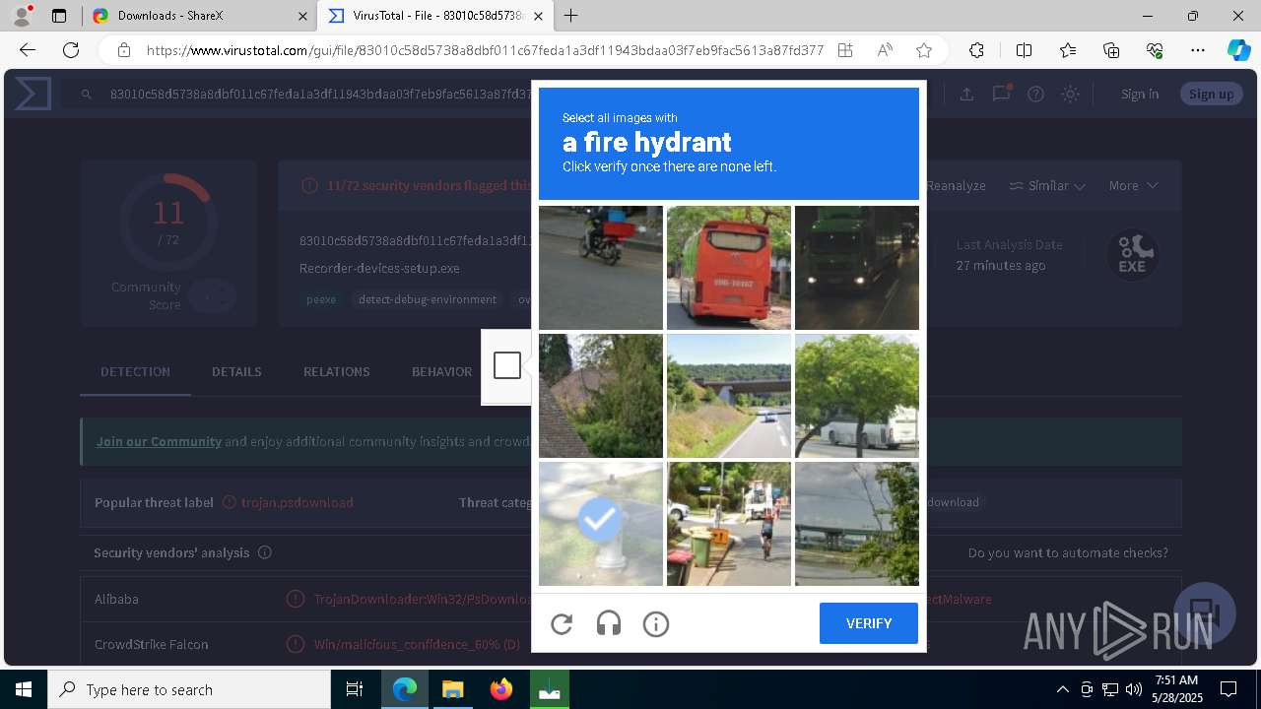Click Security vendors' analysis info icon

264,552
